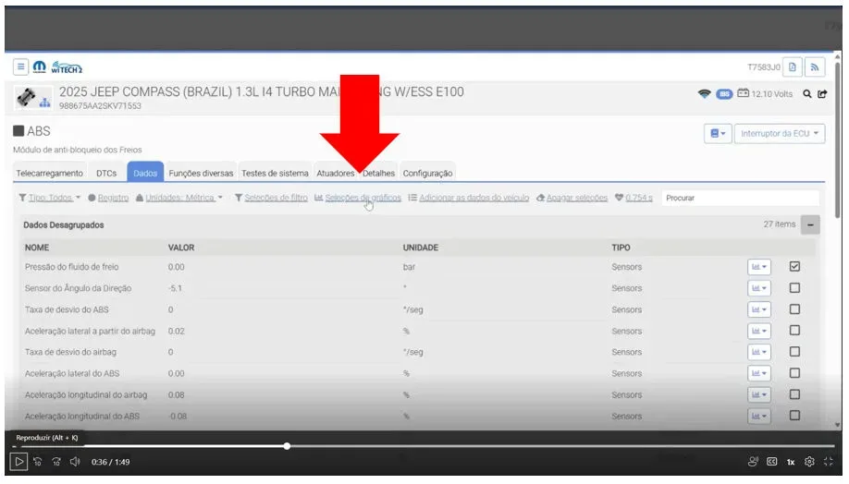Mute the video volume icon
849x484 pixels.
75,462
